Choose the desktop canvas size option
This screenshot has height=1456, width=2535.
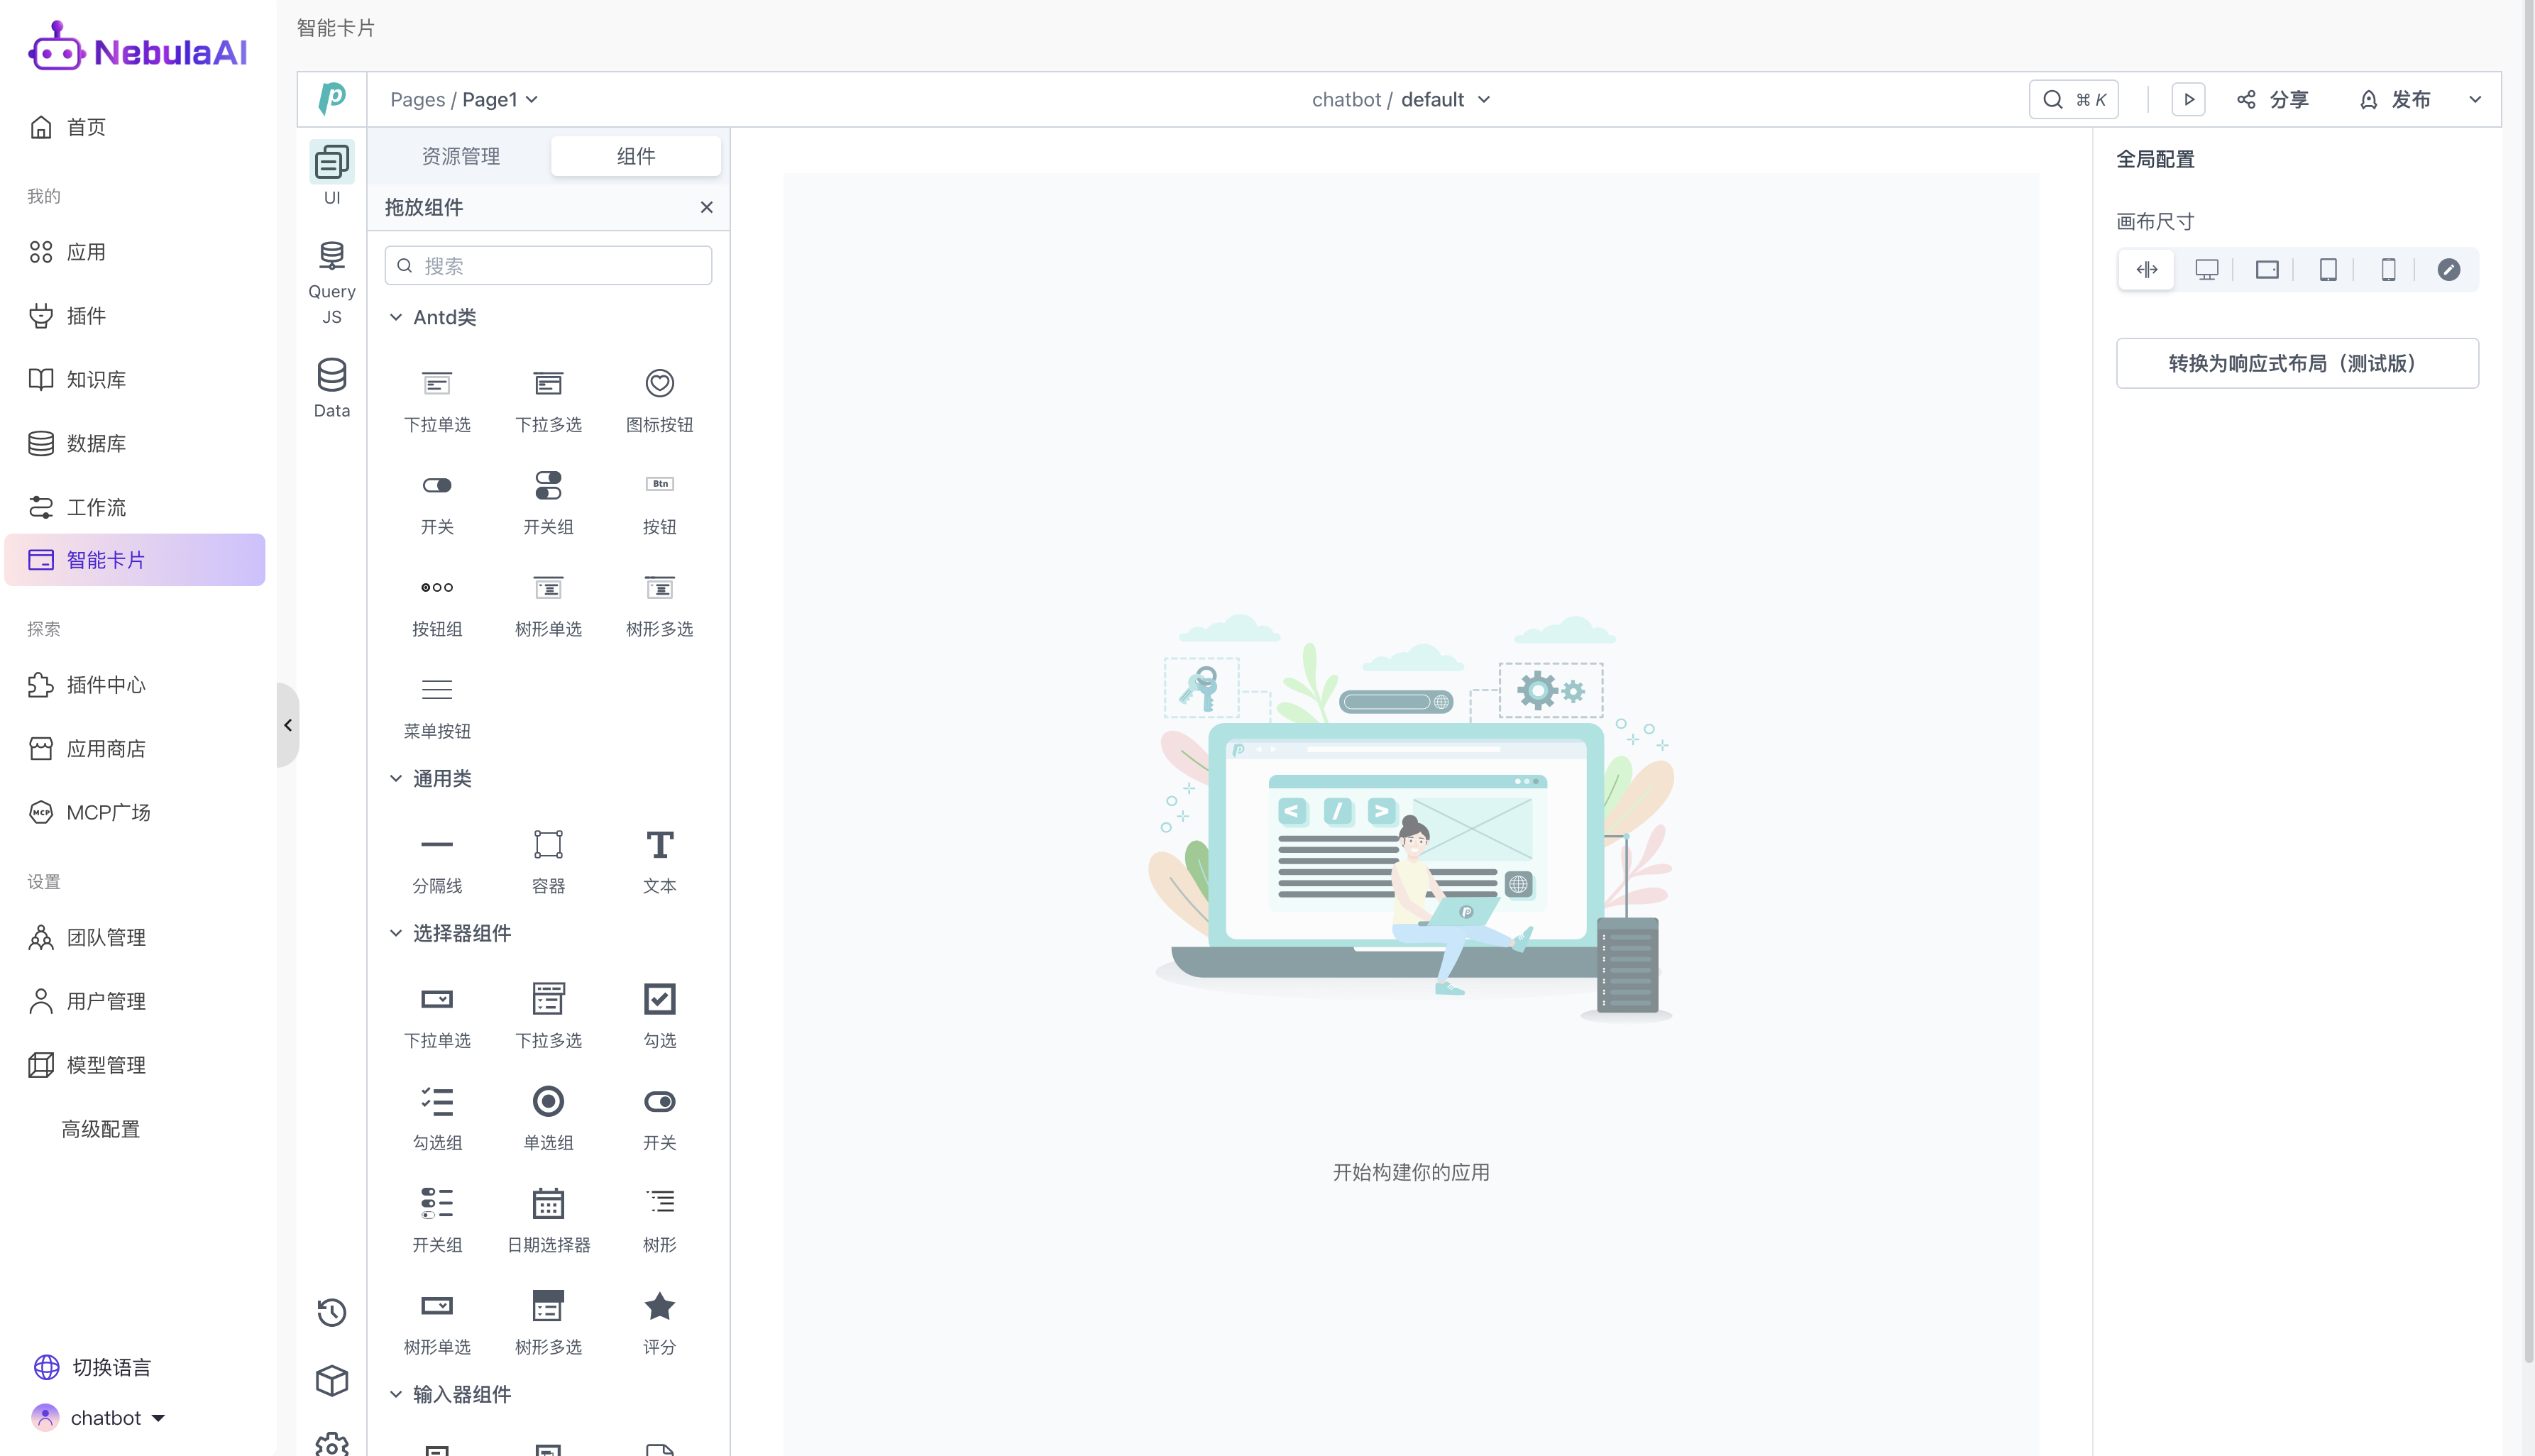(2206, 269)
